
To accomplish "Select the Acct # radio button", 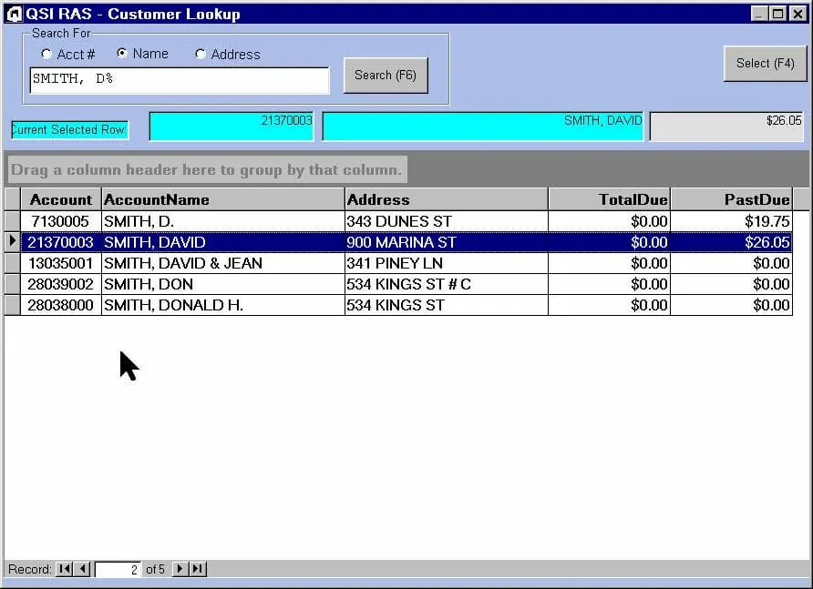I will click(x=46, y=54).
